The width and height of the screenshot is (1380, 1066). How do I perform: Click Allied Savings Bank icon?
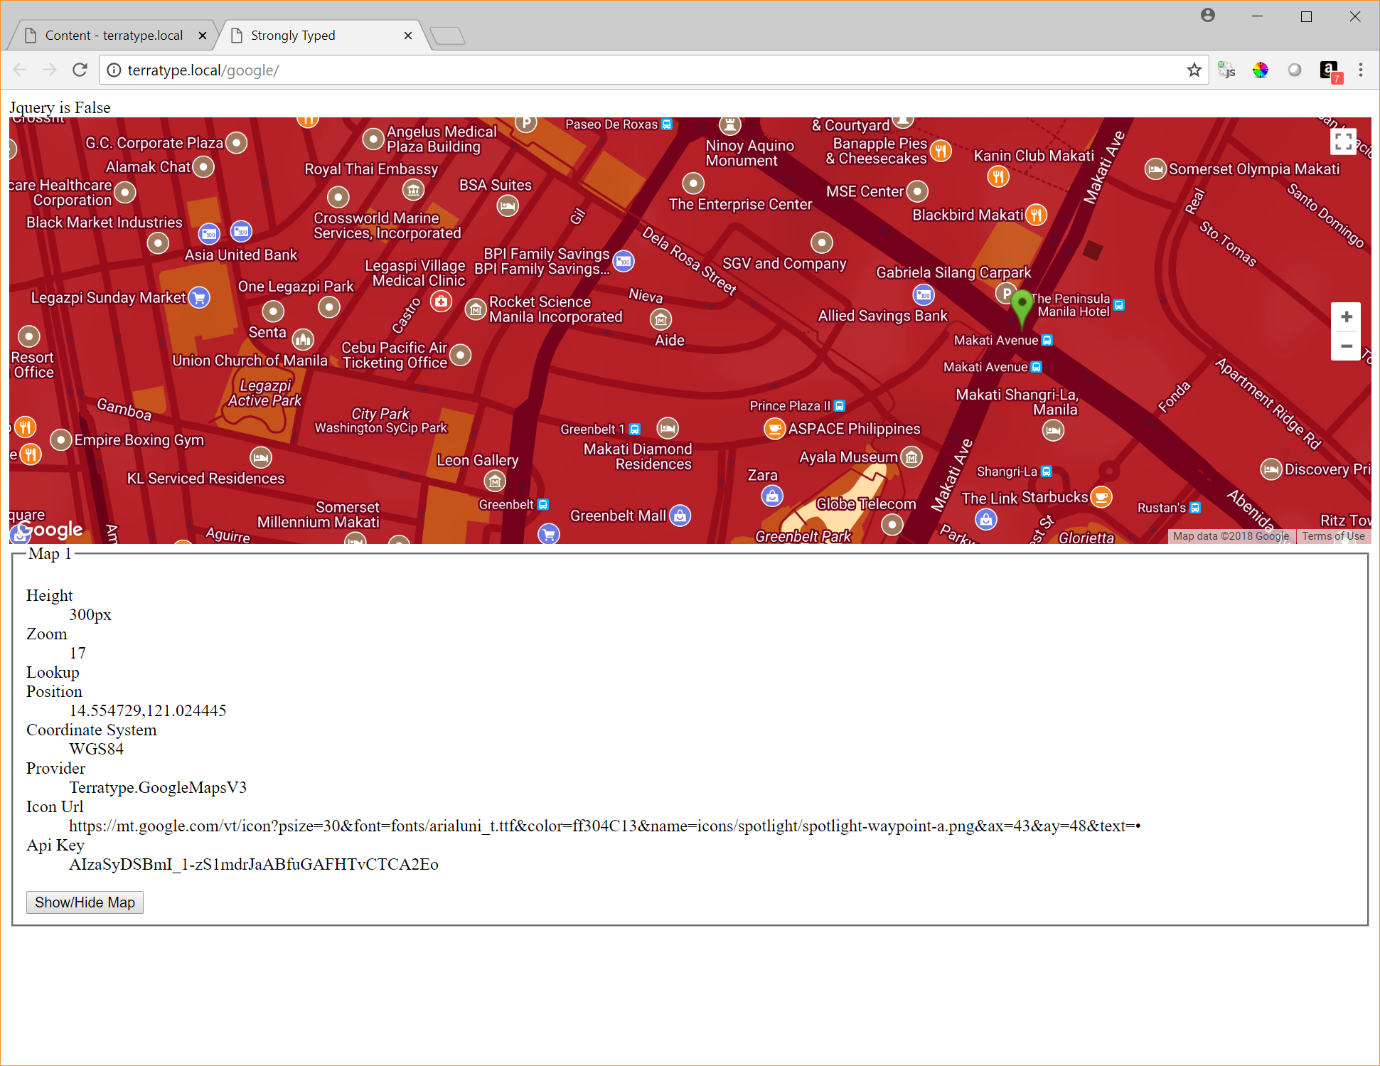click(924, 294)
